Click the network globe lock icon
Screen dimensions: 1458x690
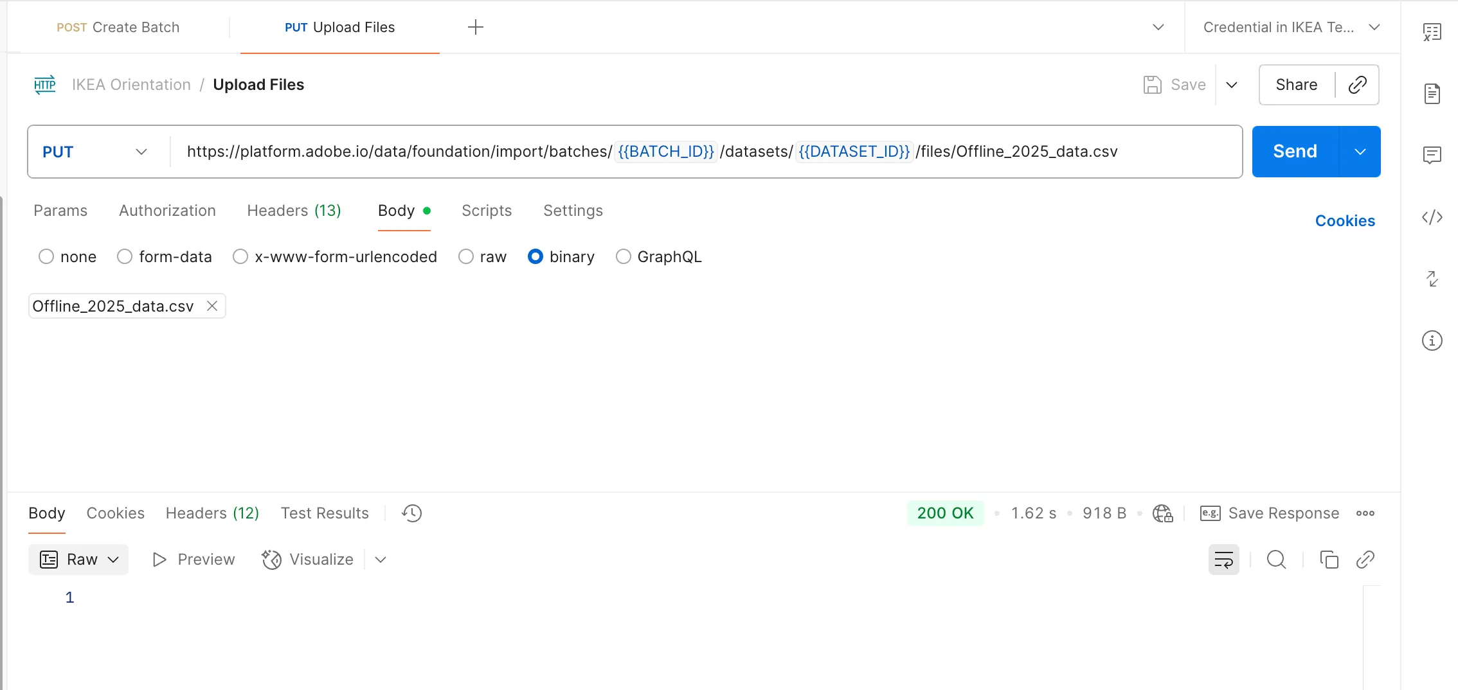pyautogui.click(x=1163, y=513)
